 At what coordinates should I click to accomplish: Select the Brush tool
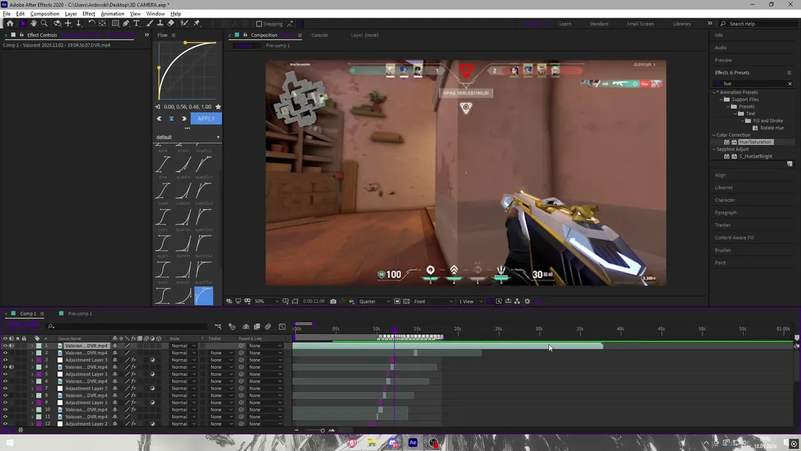point(150,23)
